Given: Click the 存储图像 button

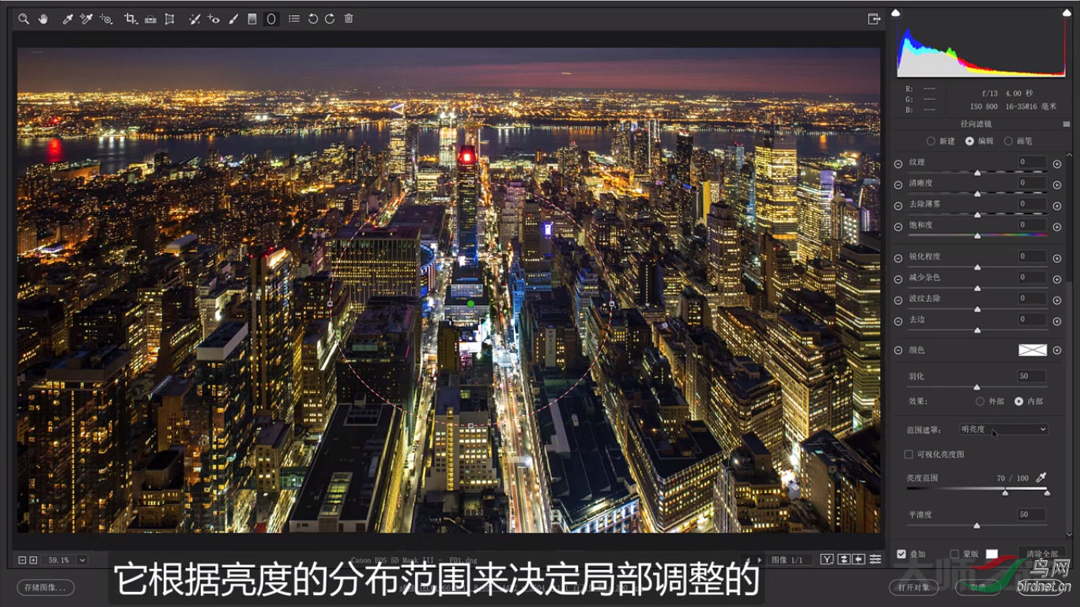Looking at the screenshot, I should [46, 587].
